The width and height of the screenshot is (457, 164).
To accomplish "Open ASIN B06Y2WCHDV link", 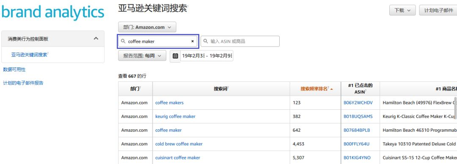I will (358, 103).
